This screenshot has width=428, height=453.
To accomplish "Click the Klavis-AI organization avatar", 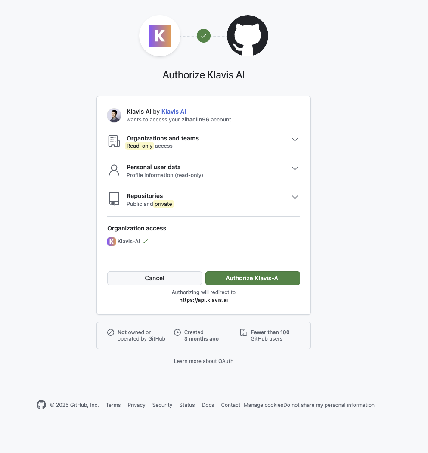I will 112,242.
